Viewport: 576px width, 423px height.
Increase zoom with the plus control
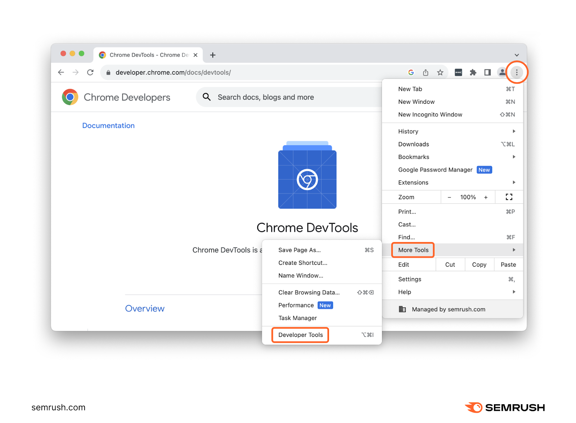(x=486, y=197)
